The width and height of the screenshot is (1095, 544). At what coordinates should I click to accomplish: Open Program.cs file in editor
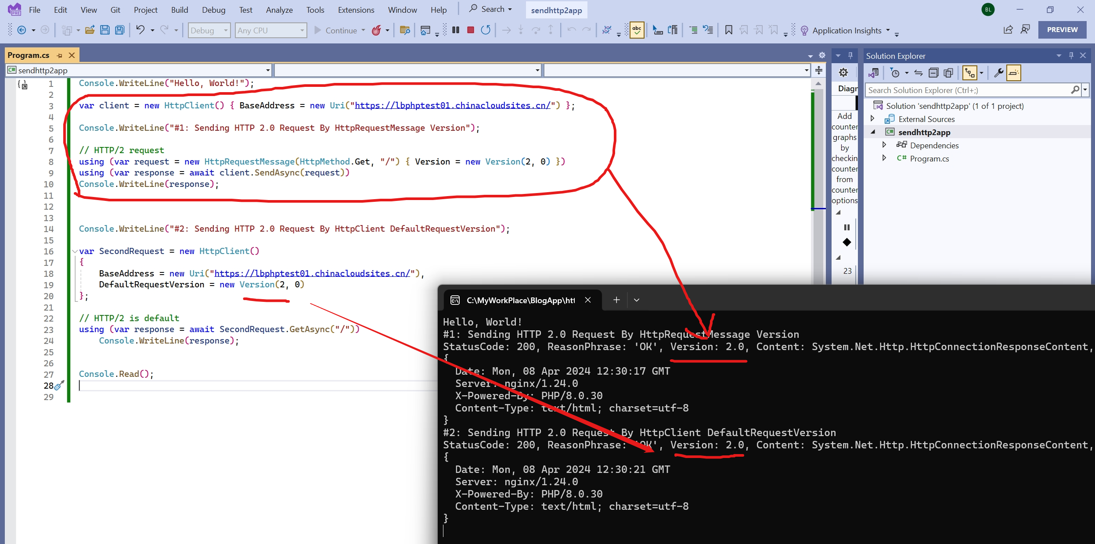pos(929,157)
